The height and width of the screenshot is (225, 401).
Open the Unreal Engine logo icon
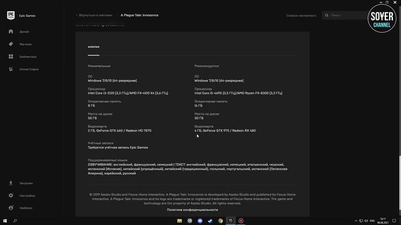click(x=11, y=69)
